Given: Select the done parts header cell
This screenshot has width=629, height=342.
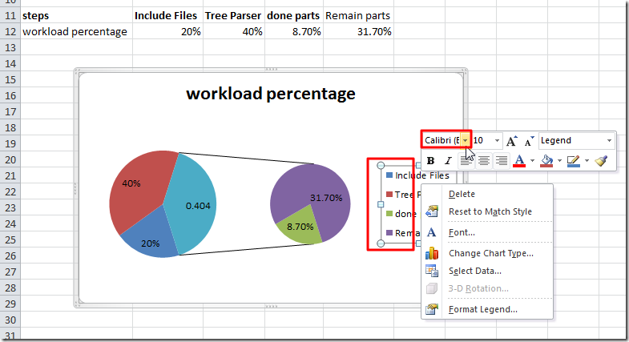Looking at the screenshot, I should [293, 16].
